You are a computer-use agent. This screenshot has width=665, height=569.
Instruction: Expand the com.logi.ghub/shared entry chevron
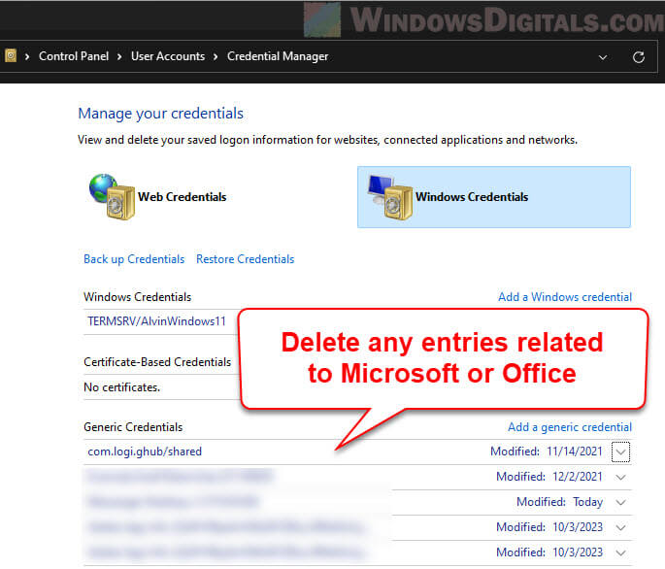tap(620, 452)
